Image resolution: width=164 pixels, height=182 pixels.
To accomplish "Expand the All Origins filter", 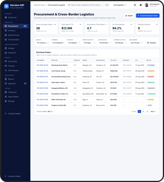I will tap(90, 43).
